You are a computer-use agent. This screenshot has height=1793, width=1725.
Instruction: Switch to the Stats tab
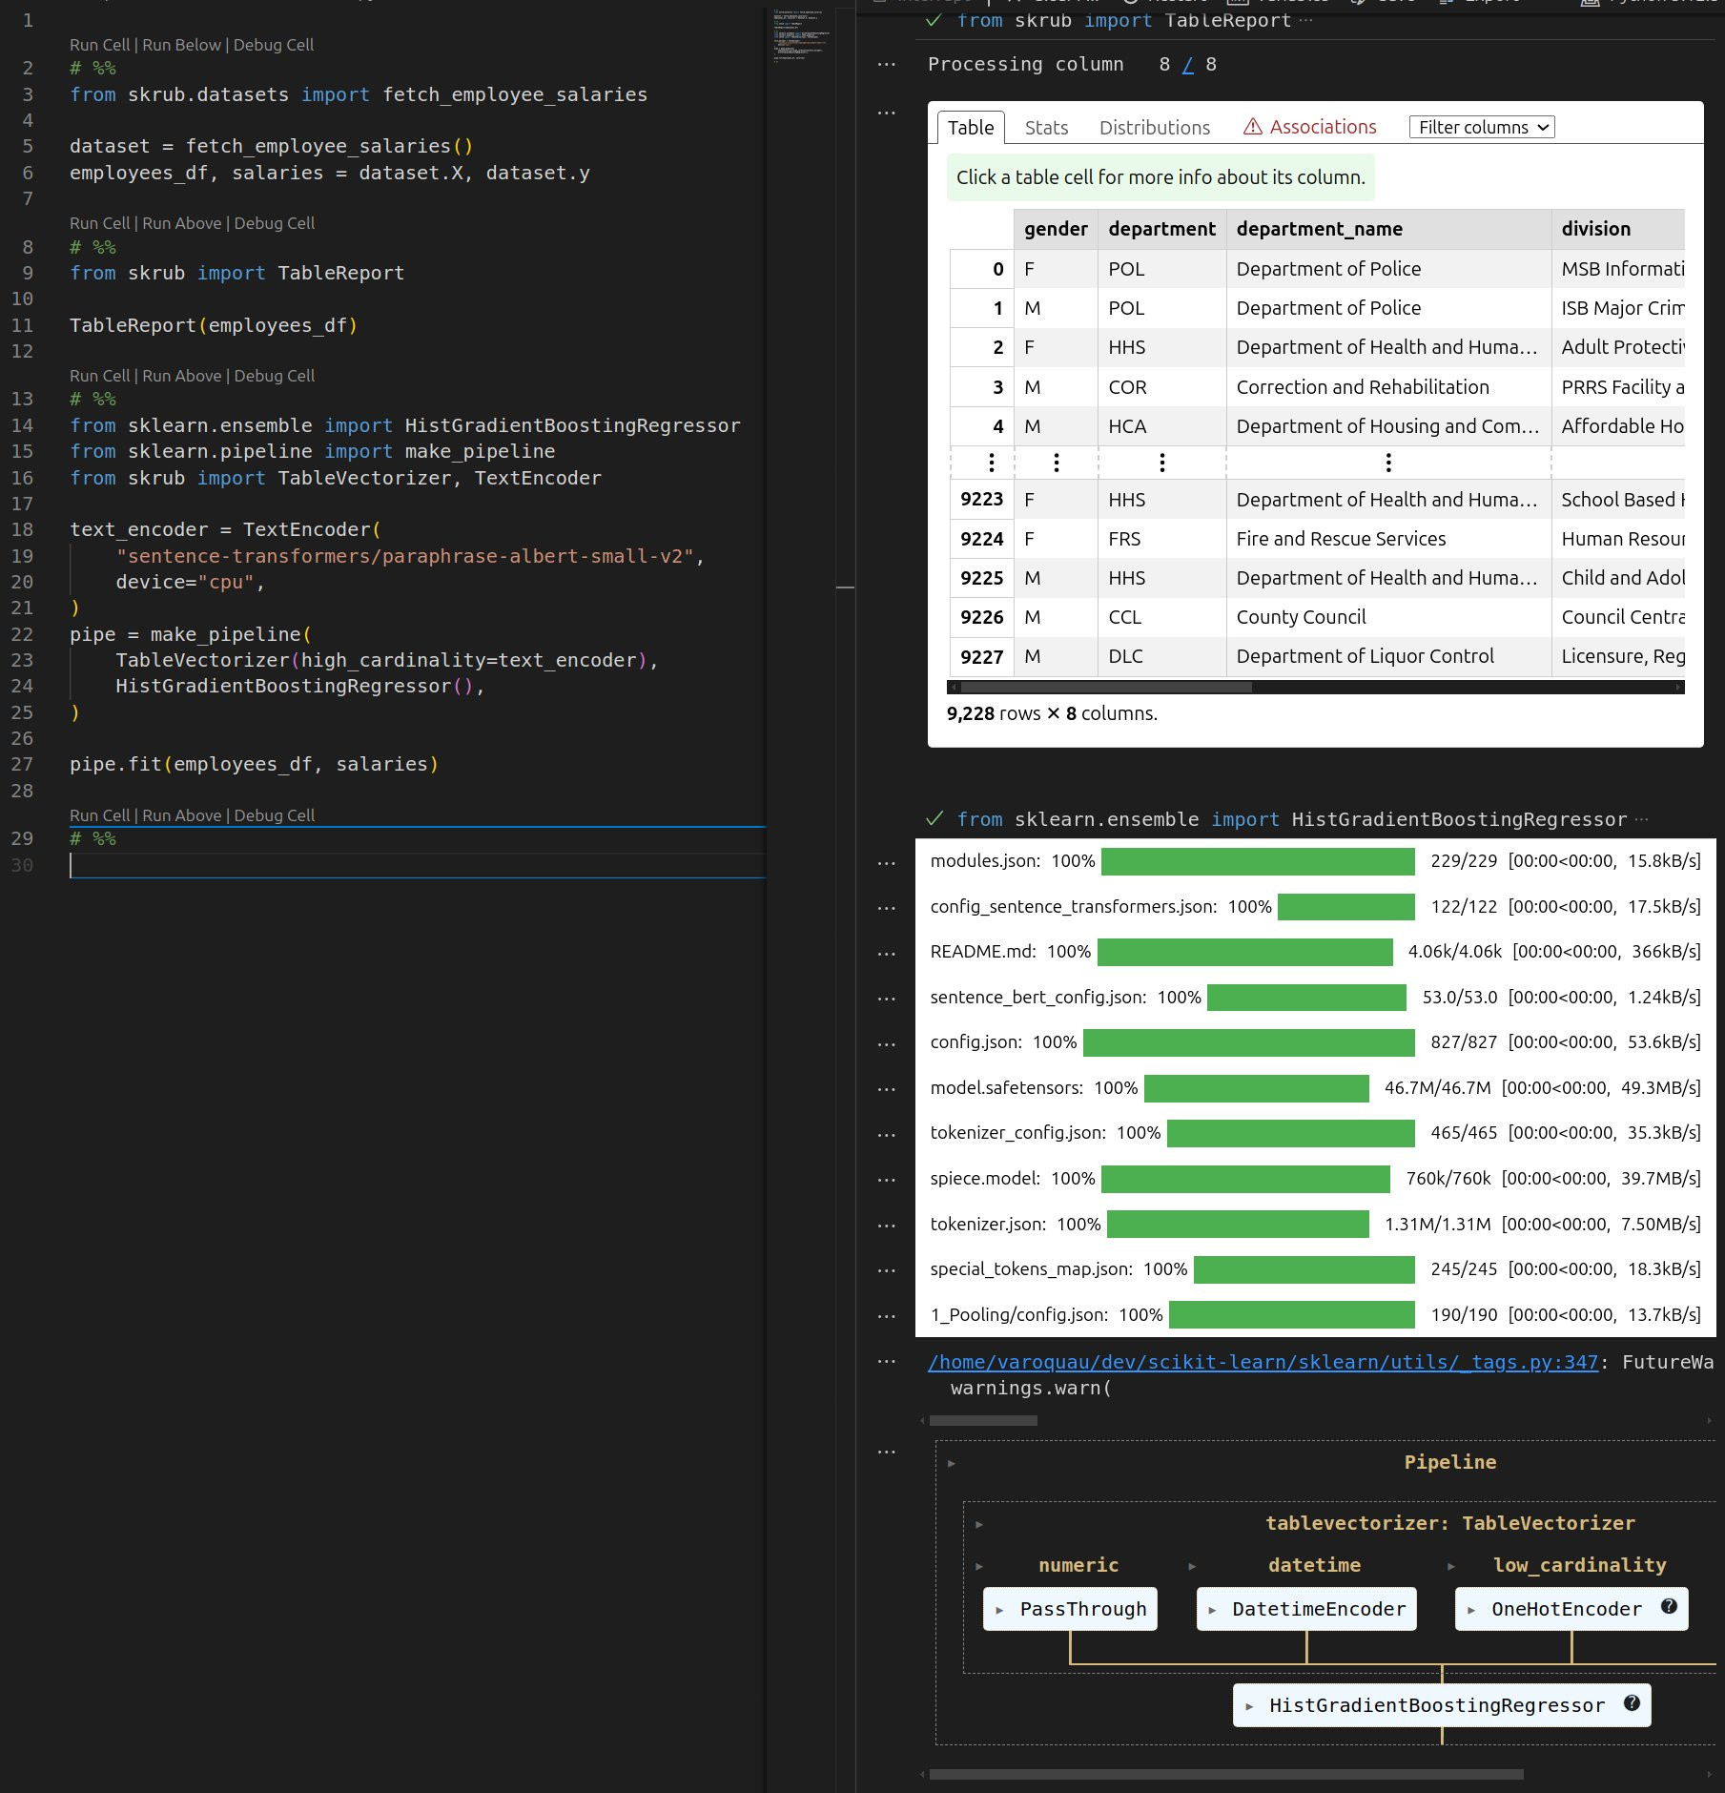coord(1046,128)
